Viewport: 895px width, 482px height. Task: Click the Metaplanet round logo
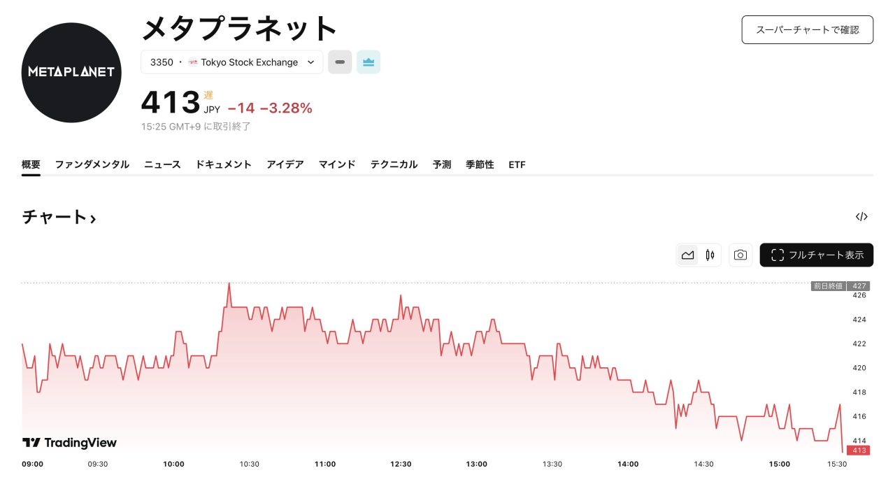(71, 72)
